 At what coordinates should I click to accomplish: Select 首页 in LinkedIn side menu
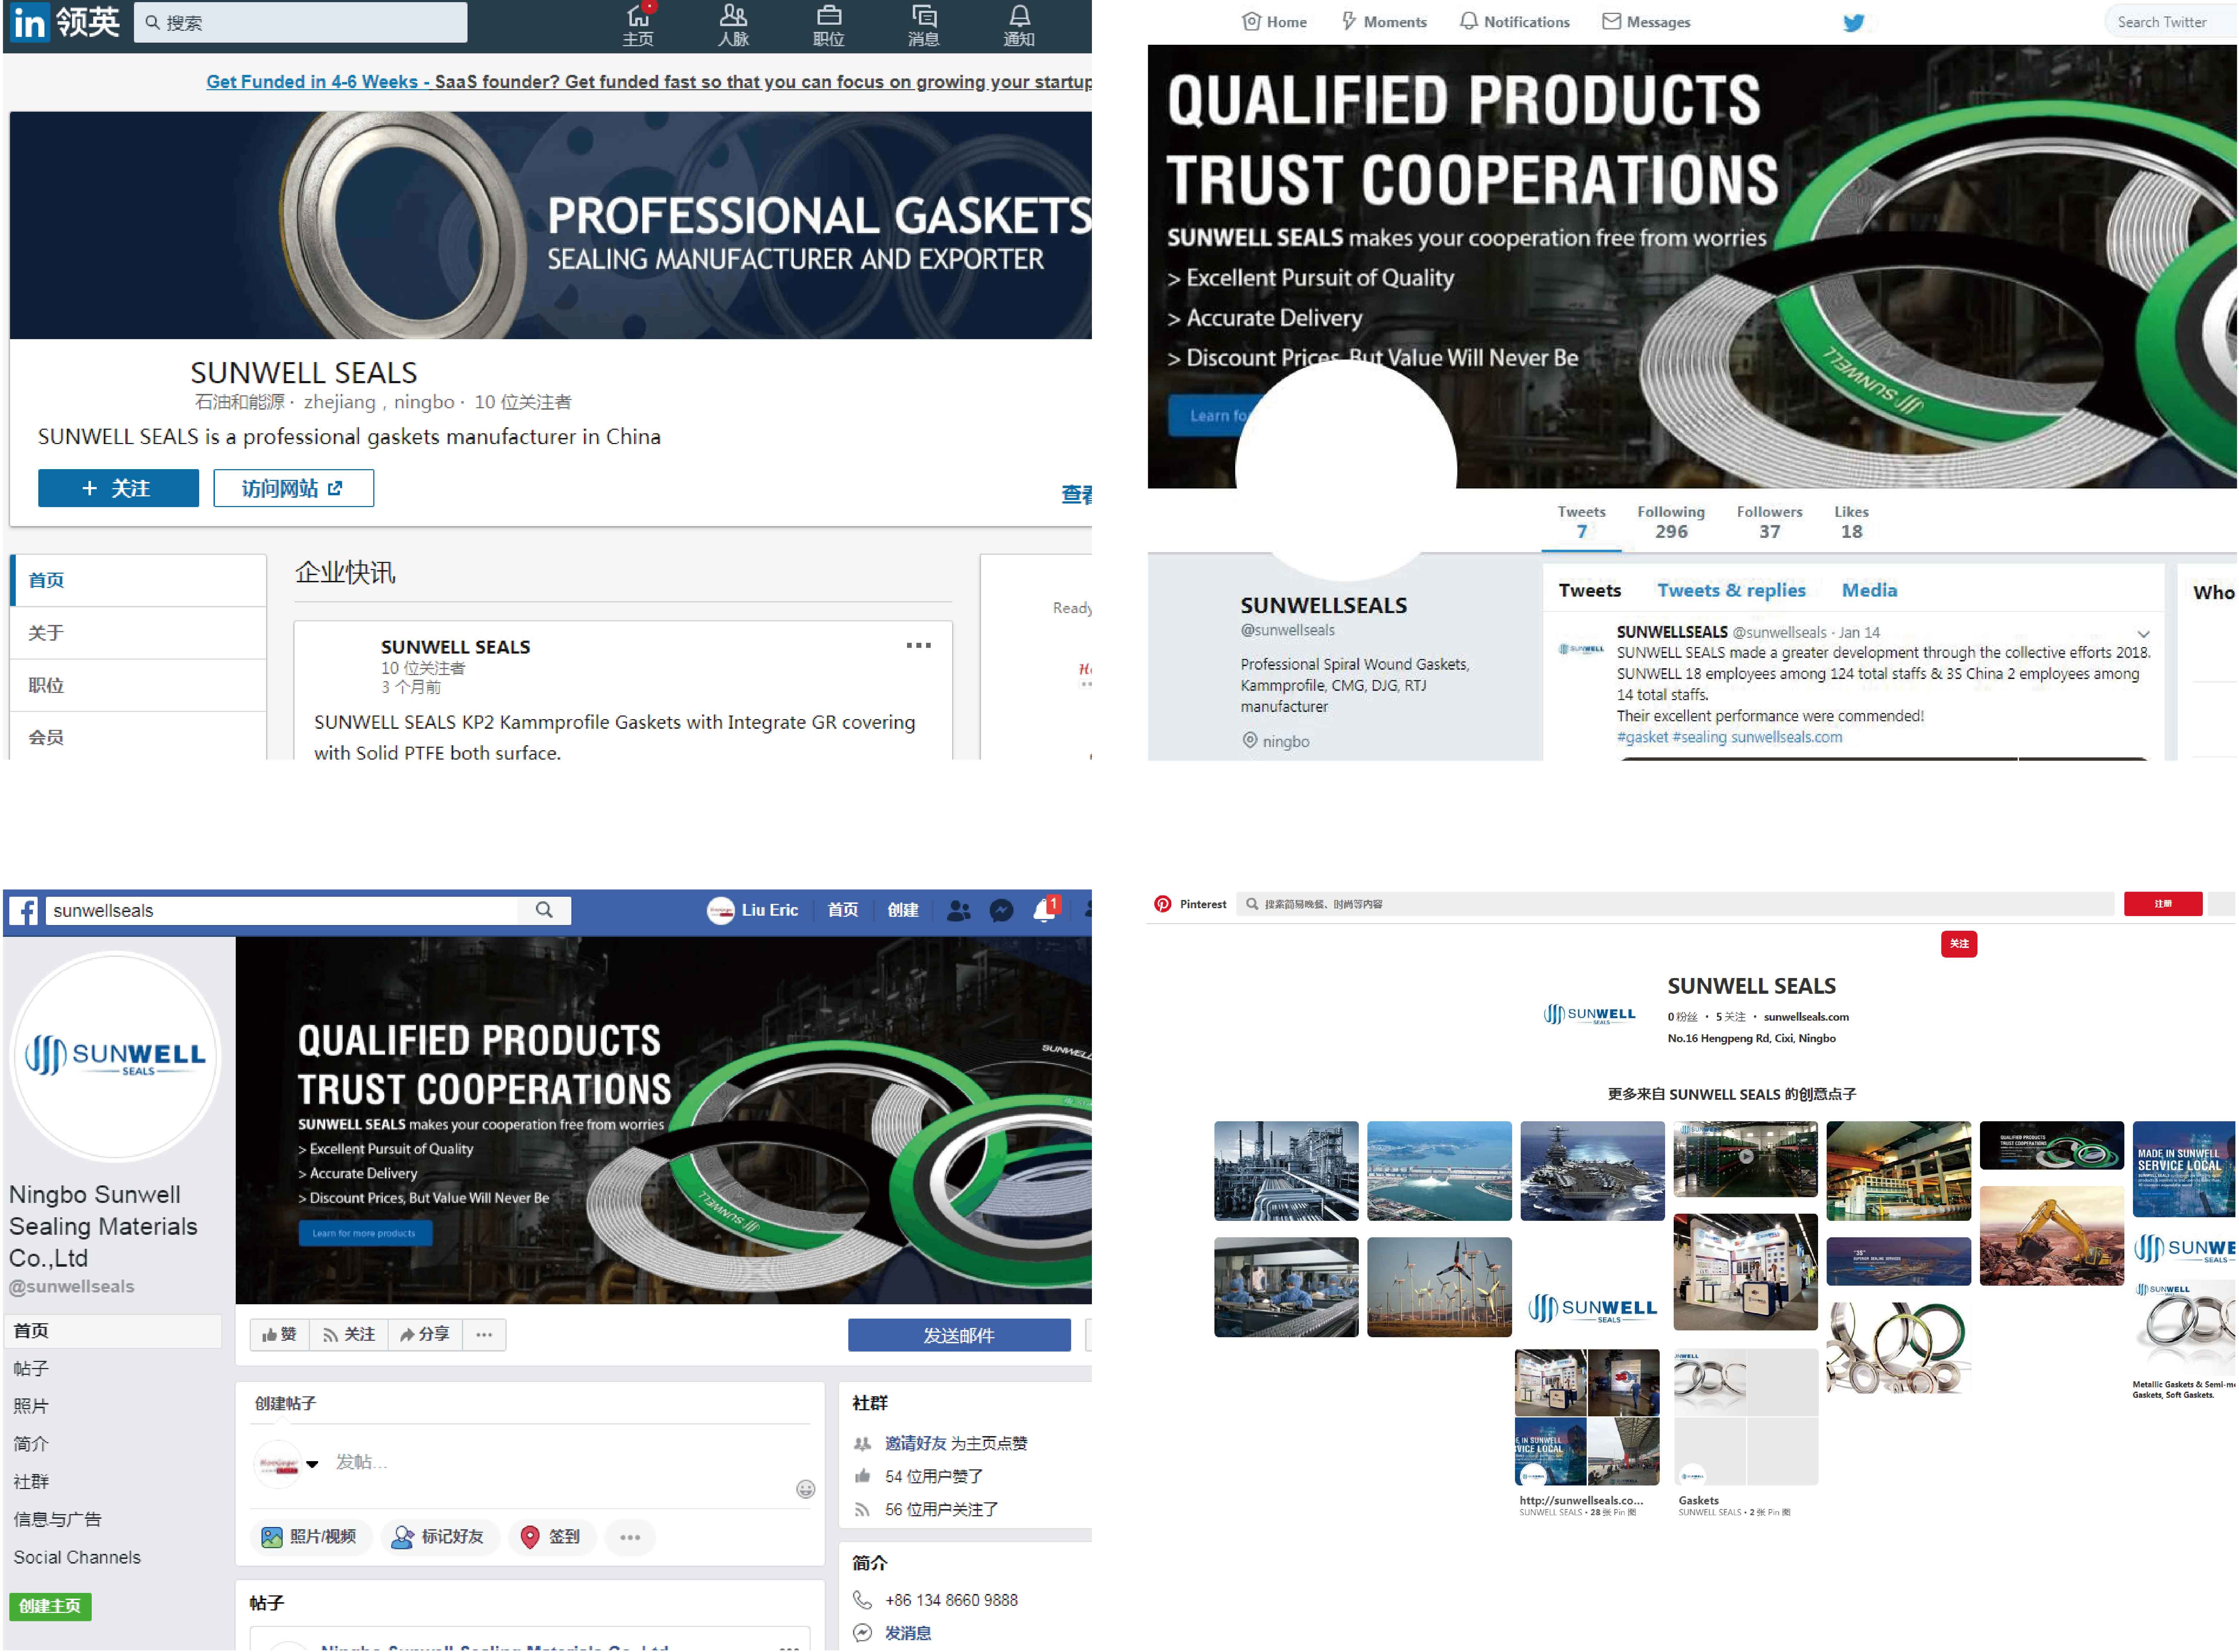click(x=138, y=580)
